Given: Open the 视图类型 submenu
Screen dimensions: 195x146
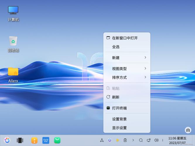Looking at the screenshot, I should pos(127,69).
